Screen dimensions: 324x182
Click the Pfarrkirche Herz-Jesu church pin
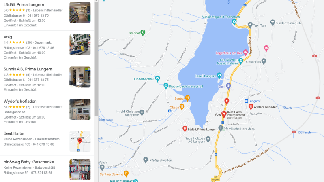(x=221, y=128)
